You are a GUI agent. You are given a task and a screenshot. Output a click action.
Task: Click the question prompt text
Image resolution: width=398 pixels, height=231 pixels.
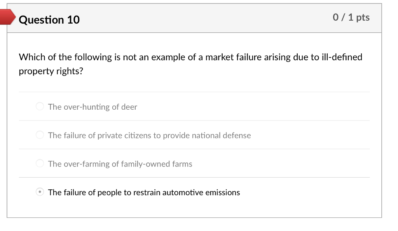click(190, 64)
